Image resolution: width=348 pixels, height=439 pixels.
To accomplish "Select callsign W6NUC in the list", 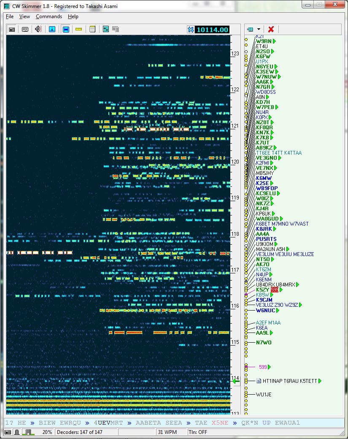I will (x=265, y=311).
